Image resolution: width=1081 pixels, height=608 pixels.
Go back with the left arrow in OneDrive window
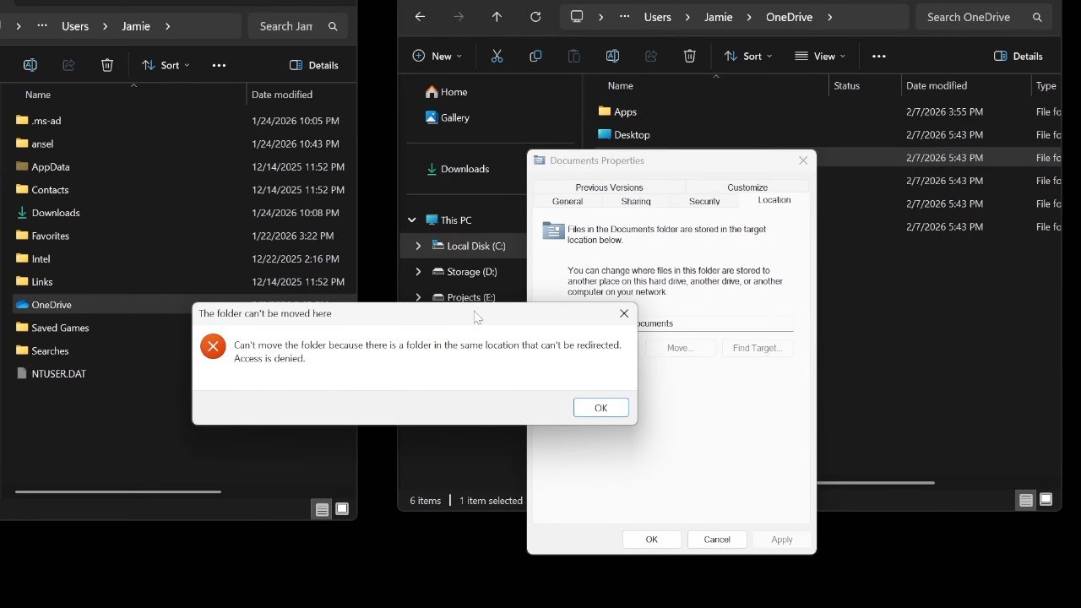coord(420,17)
